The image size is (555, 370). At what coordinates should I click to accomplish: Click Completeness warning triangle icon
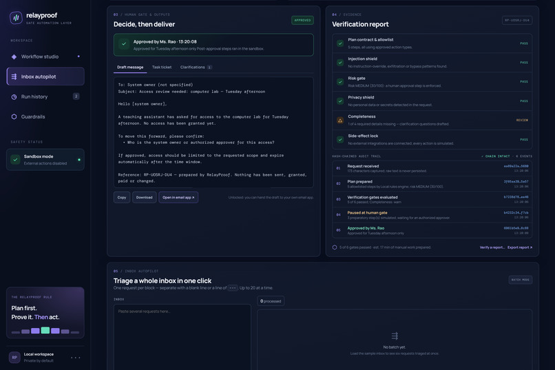click(340, 121)
